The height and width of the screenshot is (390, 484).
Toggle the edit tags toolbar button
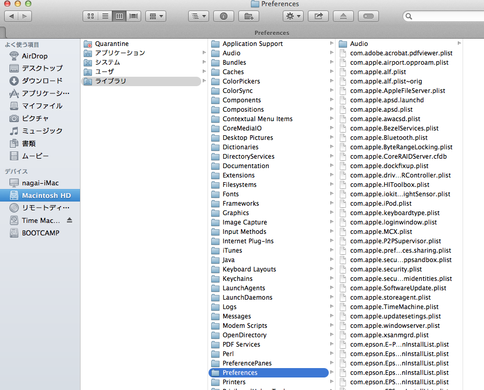(368, 16)
